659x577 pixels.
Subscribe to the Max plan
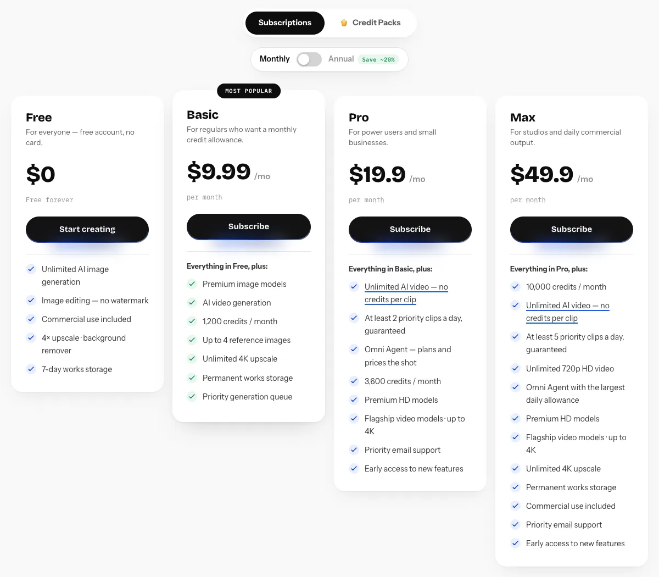pos(572,229)
